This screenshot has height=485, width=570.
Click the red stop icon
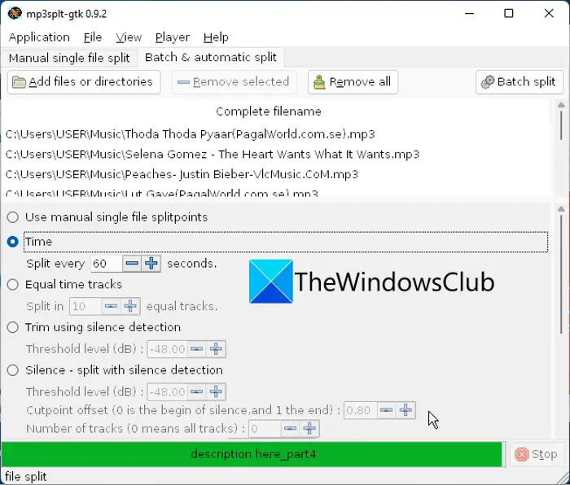point(521,454)
